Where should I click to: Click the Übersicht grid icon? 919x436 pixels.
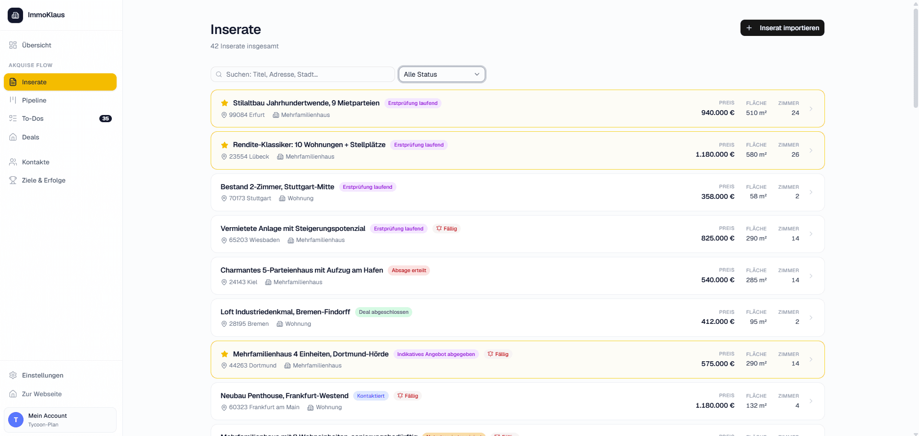(13, 45)
